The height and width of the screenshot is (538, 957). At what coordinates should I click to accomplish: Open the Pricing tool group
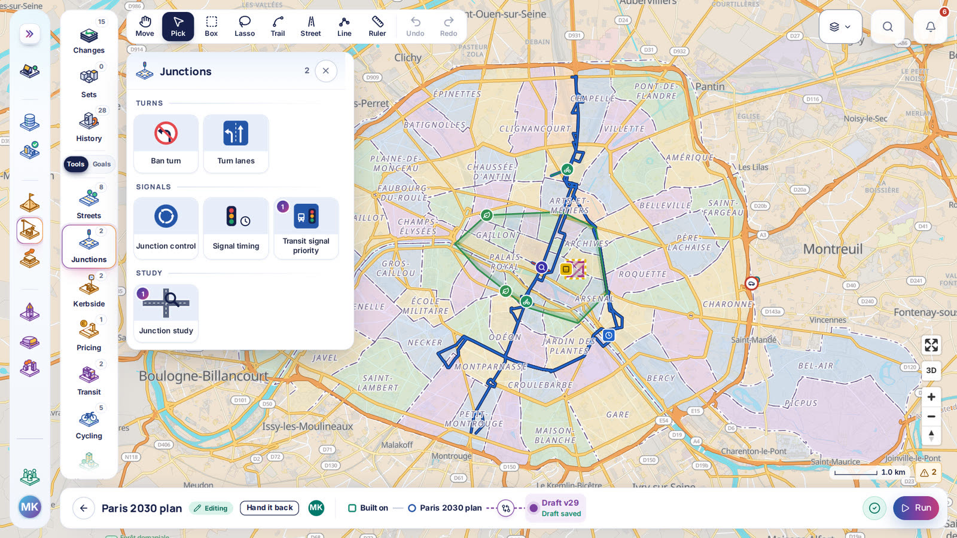(89, 335)
